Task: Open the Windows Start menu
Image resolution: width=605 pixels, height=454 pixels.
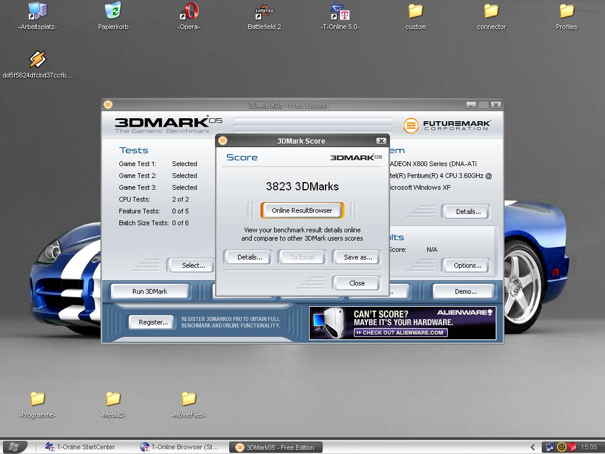Action: (14, 447)
